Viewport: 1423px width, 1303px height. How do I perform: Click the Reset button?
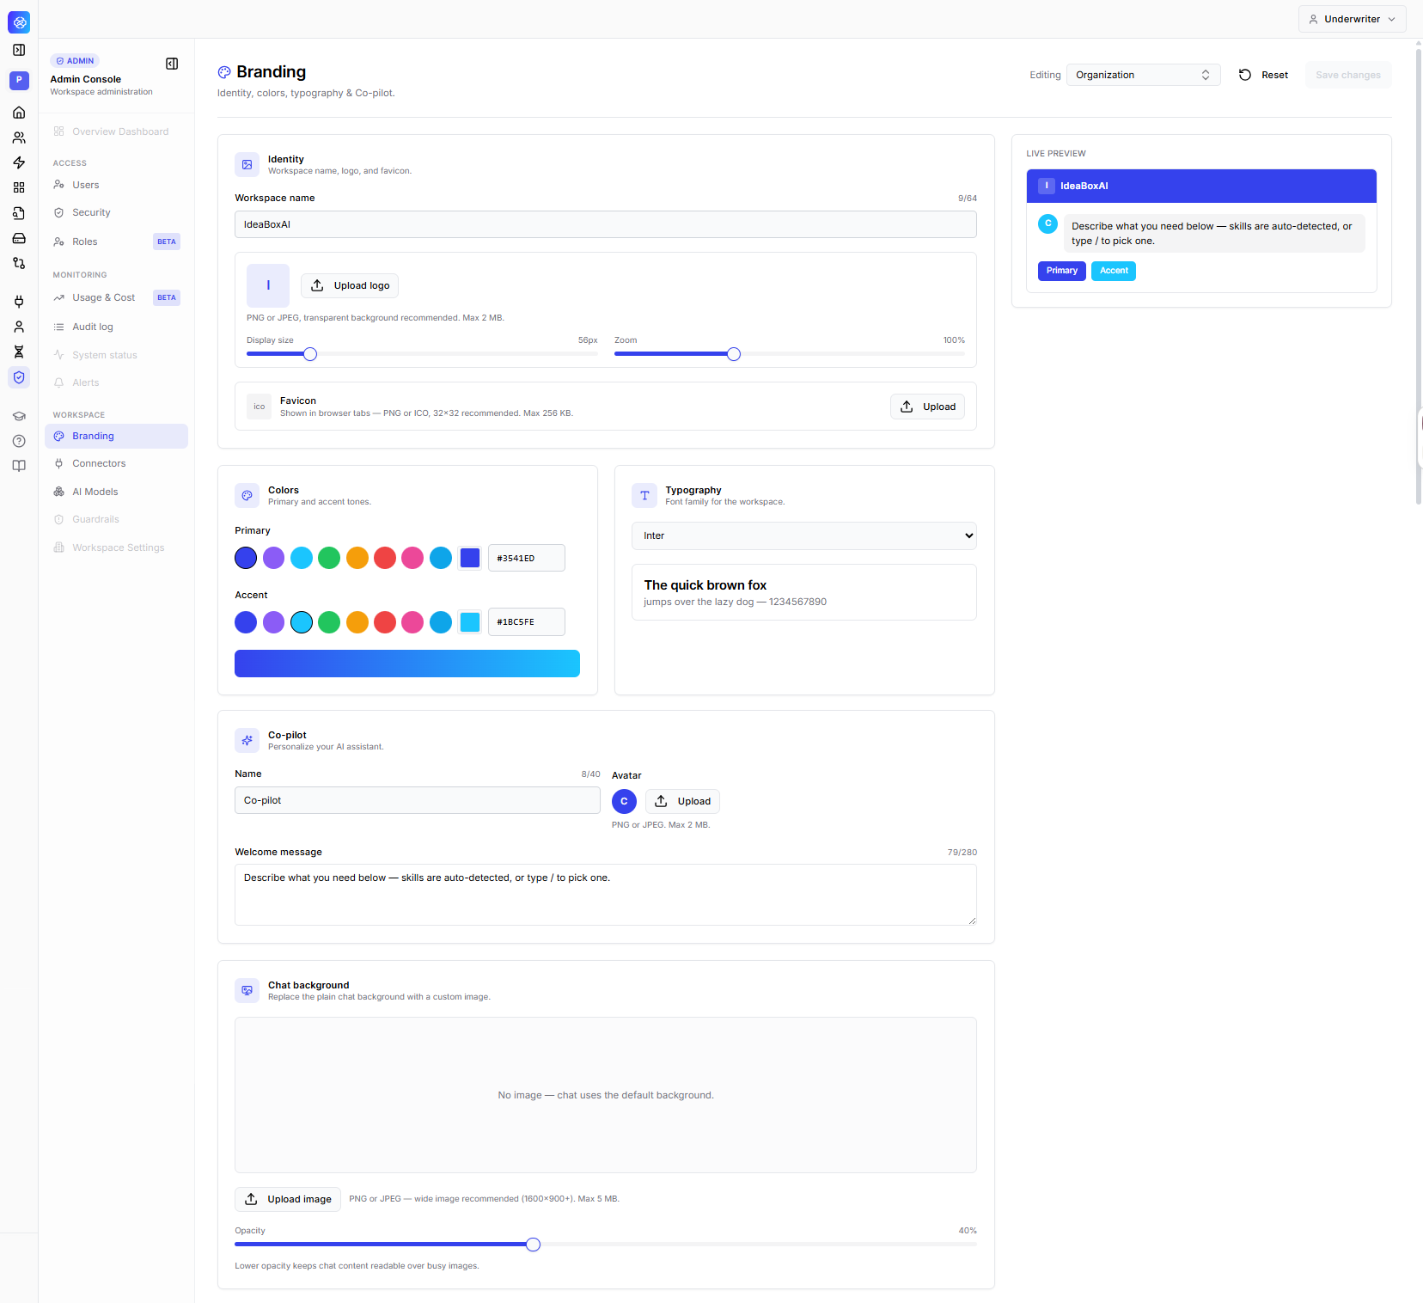pos(1263,75)
